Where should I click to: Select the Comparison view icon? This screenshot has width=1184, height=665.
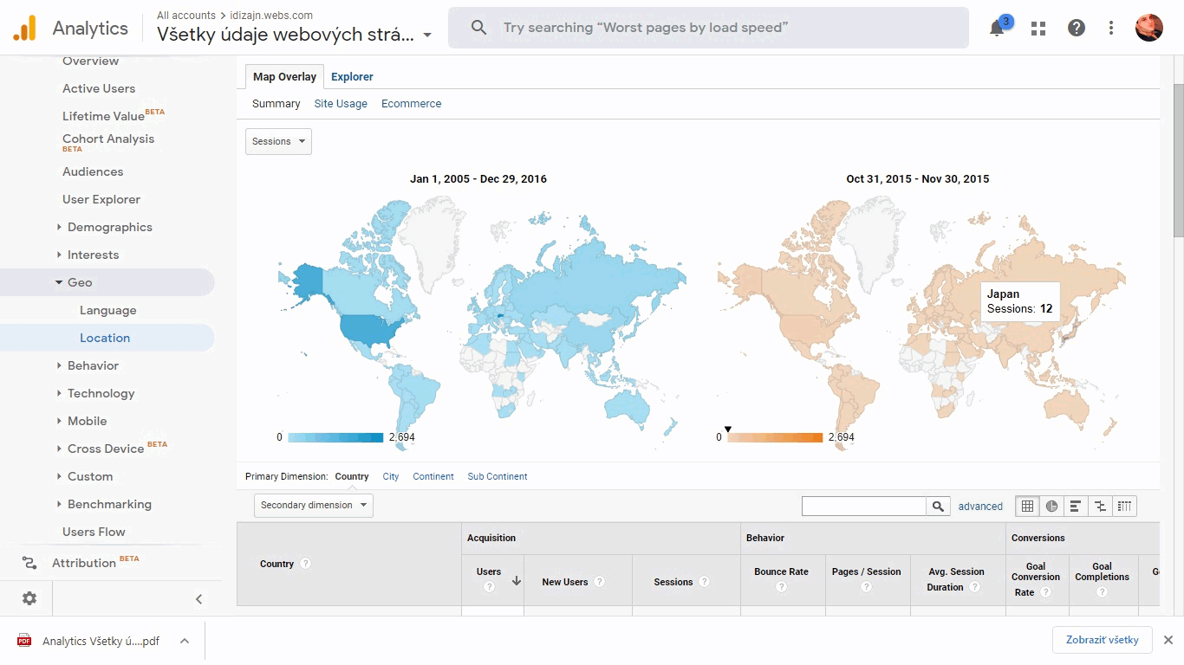pos(1100,506)
